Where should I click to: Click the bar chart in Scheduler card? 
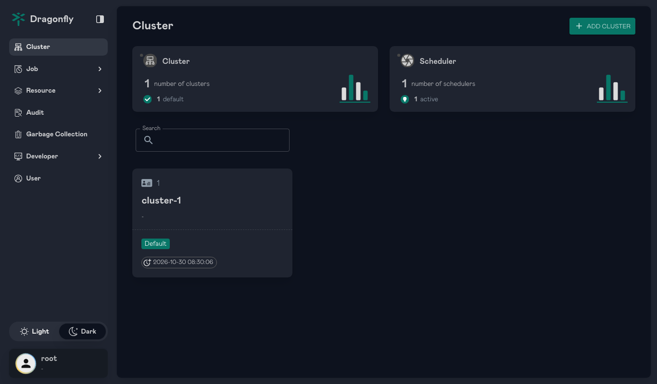click(x=612, y=88)
